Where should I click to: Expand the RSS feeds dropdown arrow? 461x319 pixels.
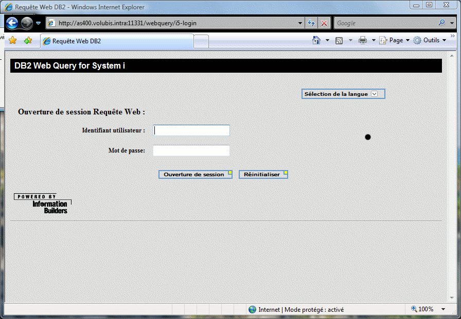pos(350,40)
